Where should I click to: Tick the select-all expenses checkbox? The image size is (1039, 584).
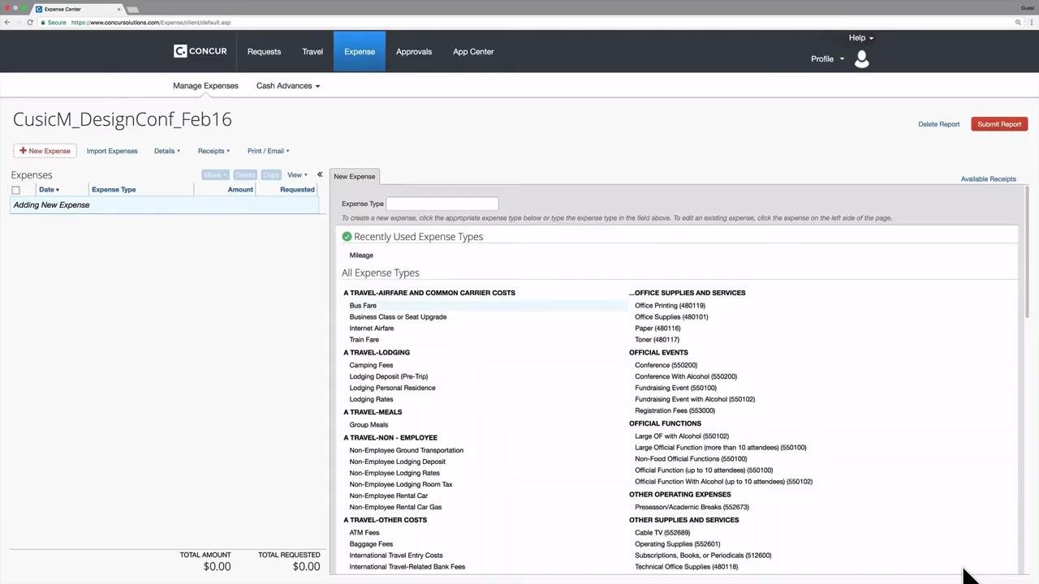[15, 190]
